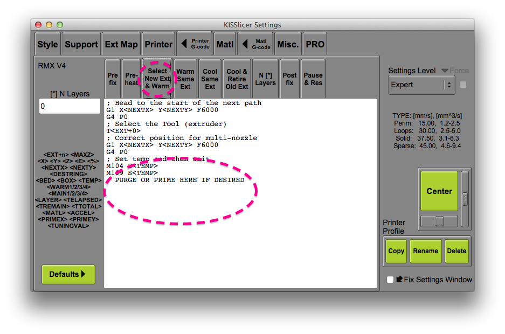The height and width of the screenshot is (334, 505).
Task: Click the G-code text editor area
Action: point(240,193)
